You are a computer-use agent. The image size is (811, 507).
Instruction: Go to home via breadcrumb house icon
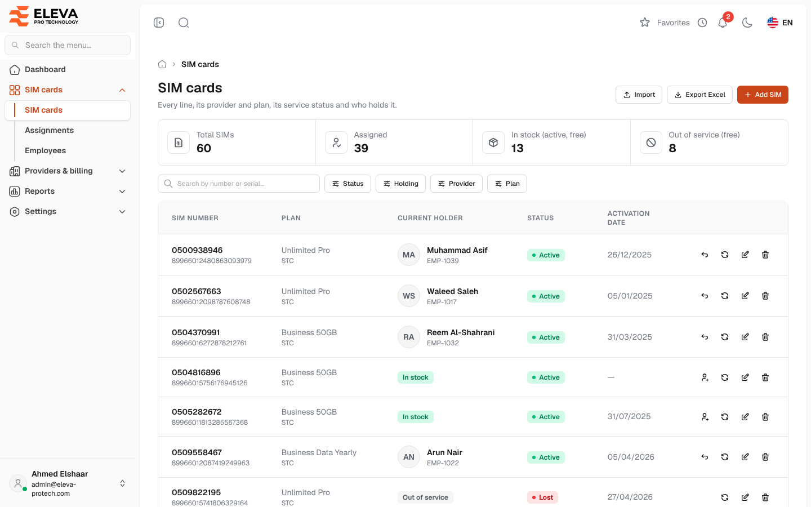[x=162, y=64]
